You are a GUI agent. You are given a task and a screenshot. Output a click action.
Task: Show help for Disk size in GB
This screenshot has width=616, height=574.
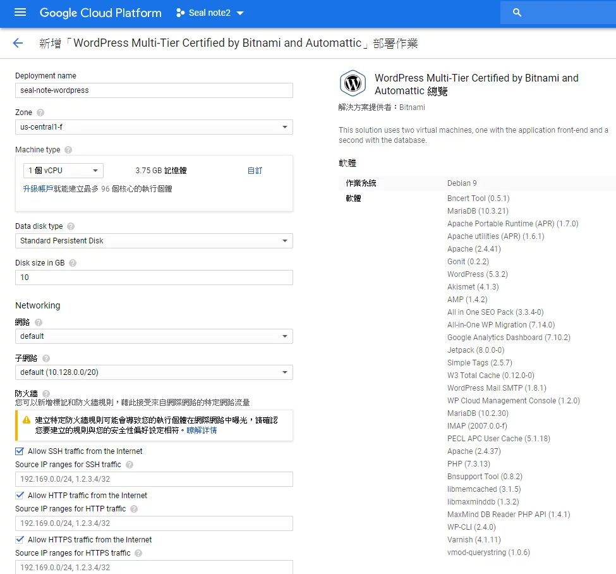[73, 263]
